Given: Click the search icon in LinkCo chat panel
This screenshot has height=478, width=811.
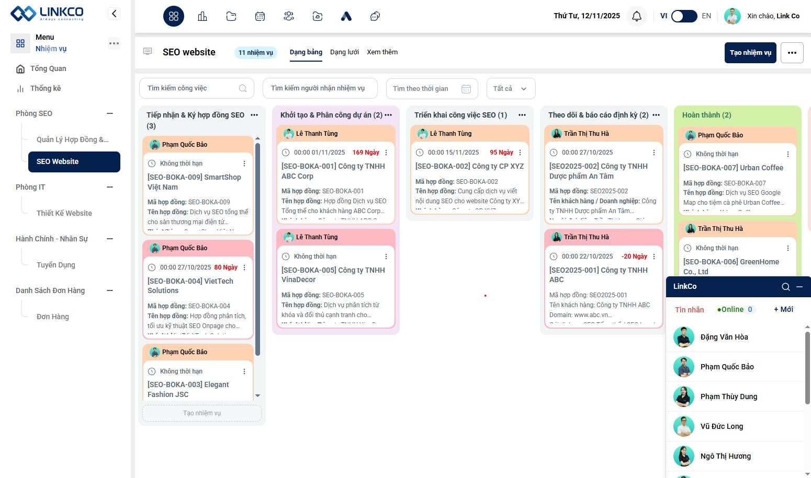Looking at the screenshot, I should point(785,287).
